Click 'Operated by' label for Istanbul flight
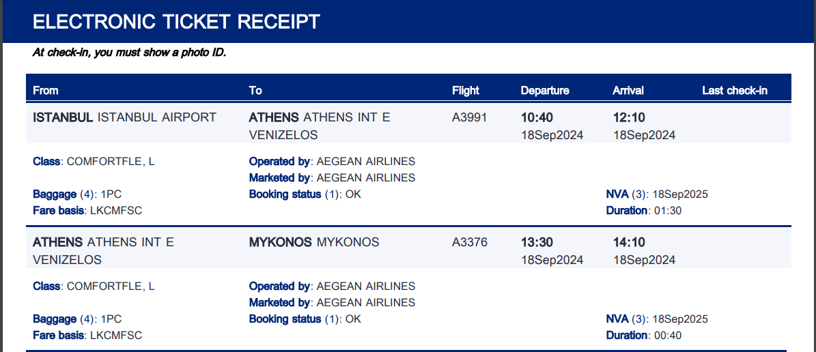 [x=279, y=161]
